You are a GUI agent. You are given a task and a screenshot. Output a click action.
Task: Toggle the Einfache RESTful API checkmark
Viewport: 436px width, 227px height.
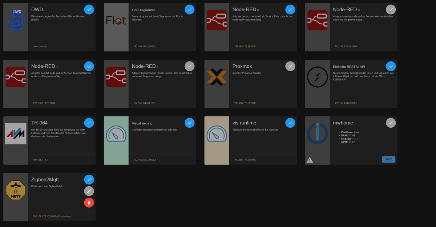tap(391, 66)
